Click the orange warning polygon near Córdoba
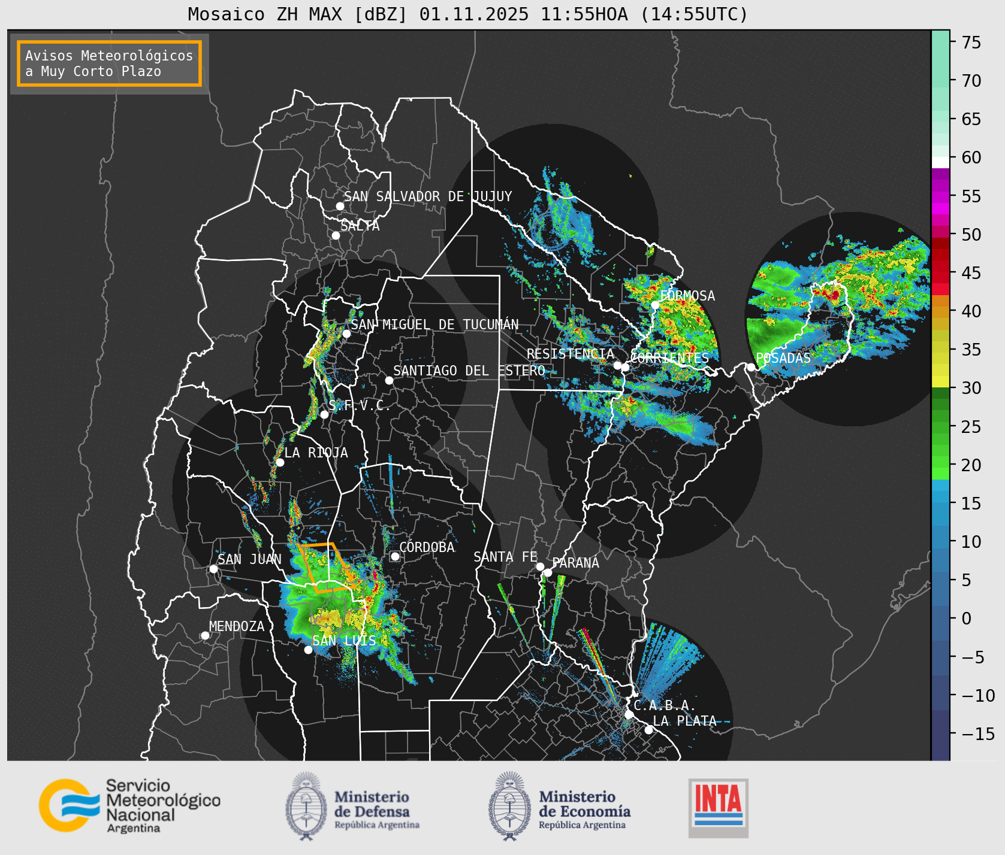 pos(327,568)
